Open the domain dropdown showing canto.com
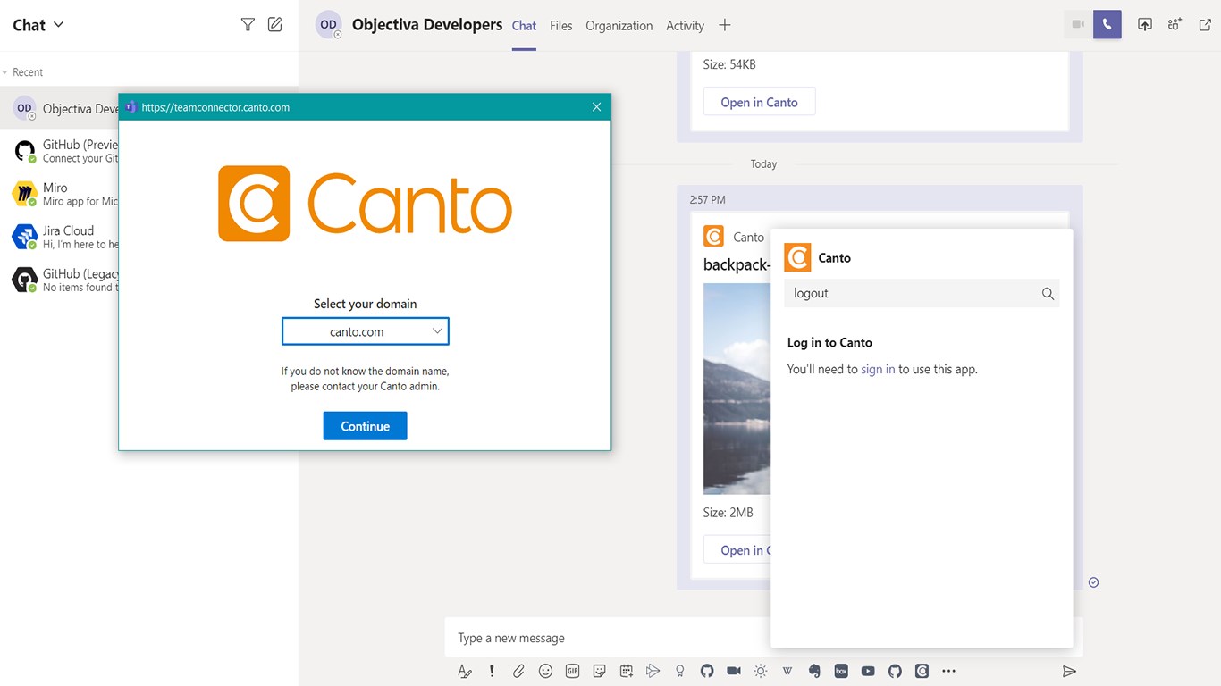Image resolution: width=1221 pixels, height=686 pixels. [x=366, y=331]
